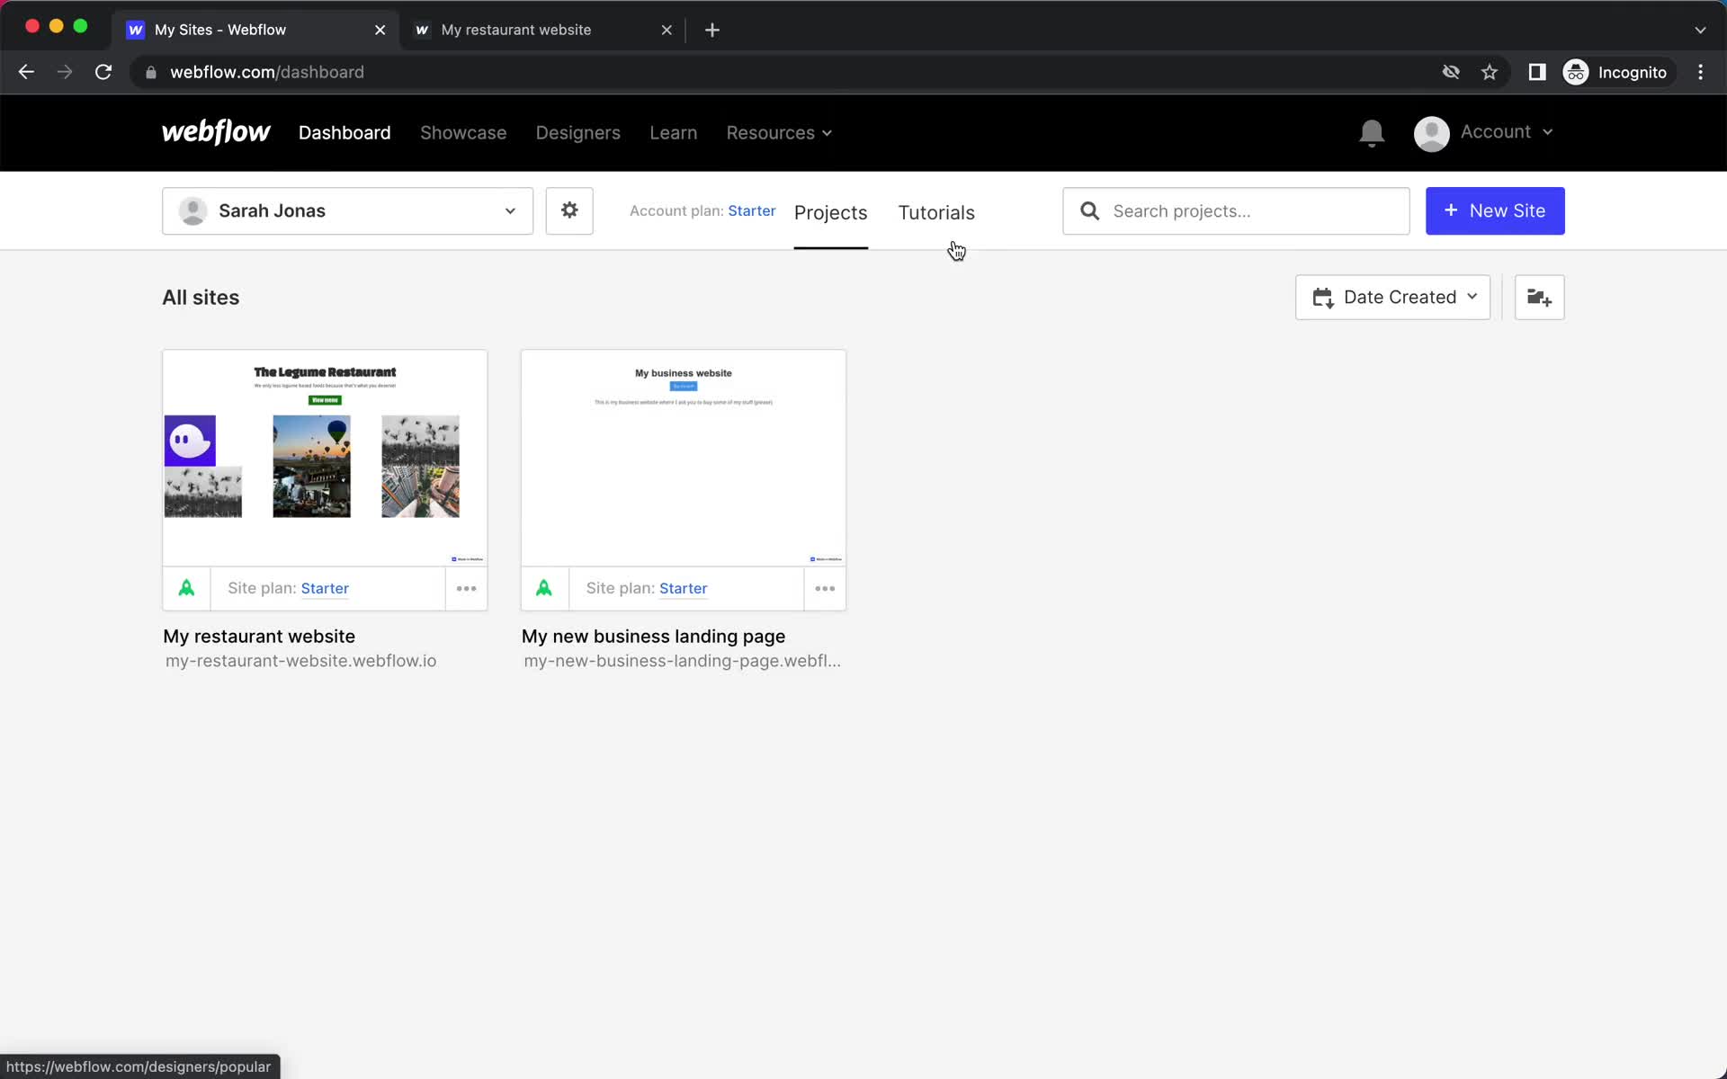Click the workspace settings gear icon
Screen dimensions: 1727x1079
(569, 210)
